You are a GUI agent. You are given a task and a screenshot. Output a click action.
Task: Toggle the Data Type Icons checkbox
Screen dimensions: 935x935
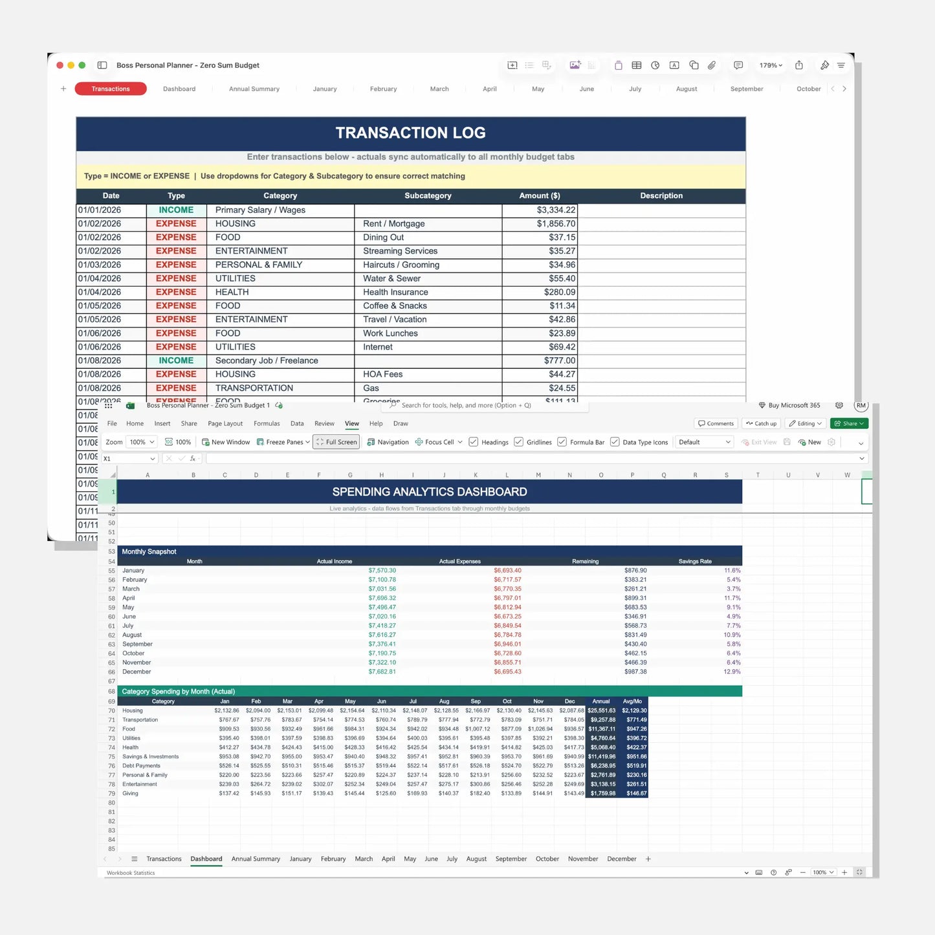[615, 442]
